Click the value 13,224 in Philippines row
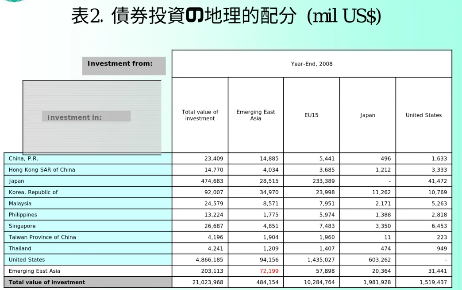The image size is (462, 290). pyautogui.click(x=214, y=215)
